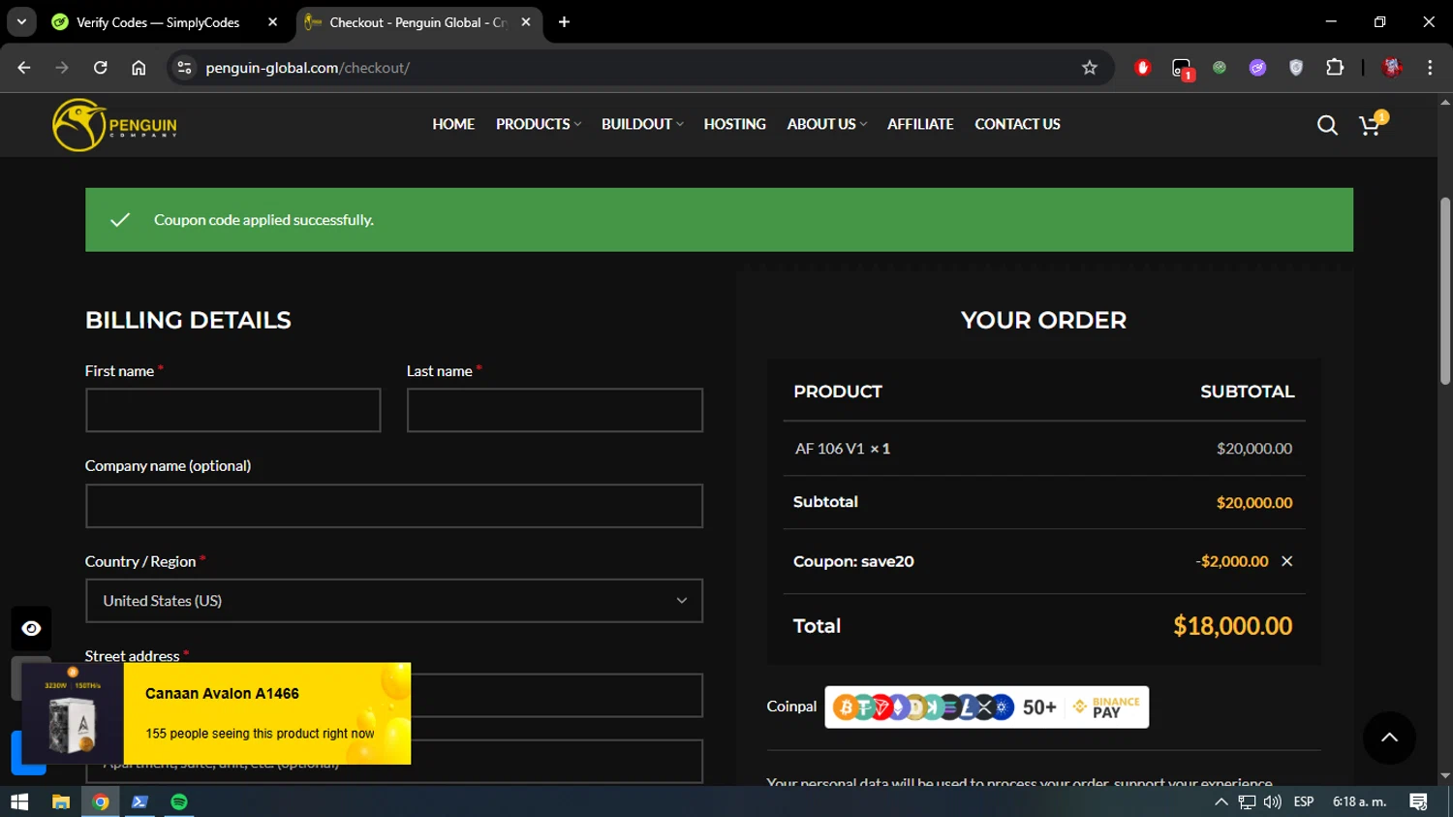Click the page vertical scrollbar
The image size is (1453, 817).
point(1445,291)
